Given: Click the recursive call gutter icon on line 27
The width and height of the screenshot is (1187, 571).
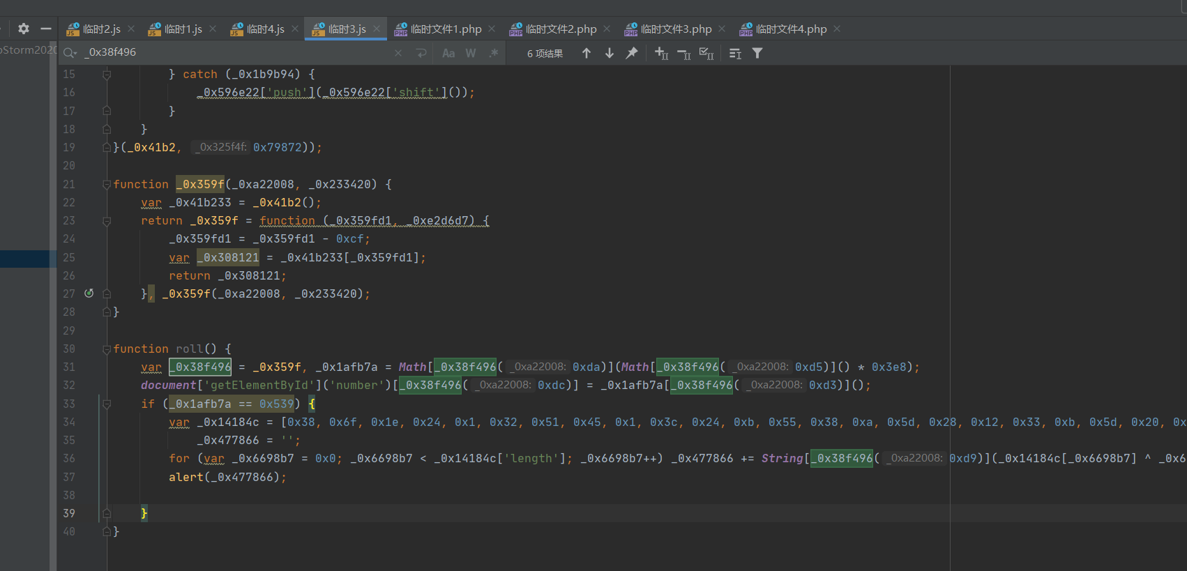Looking at the screenshot, I should (89, 294).
